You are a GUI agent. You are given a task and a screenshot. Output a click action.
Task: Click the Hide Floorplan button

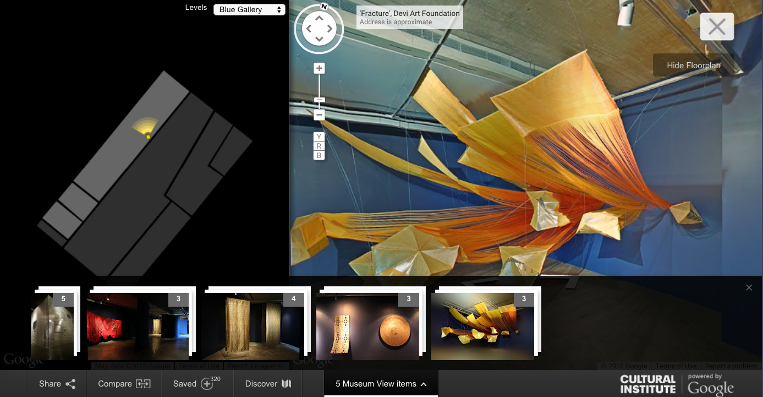[693, 65]
